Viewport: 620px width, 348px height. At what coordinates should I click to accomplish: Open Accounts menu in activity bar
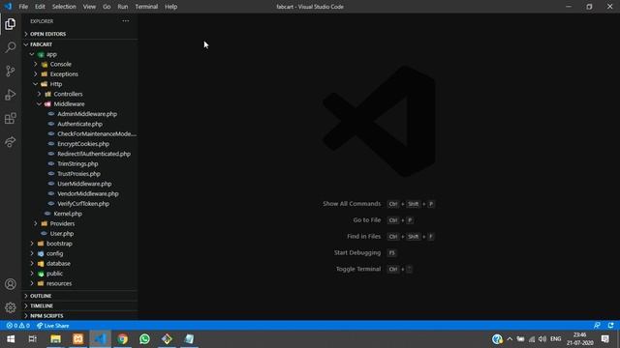pyautogui.click(x=11, y=284)
